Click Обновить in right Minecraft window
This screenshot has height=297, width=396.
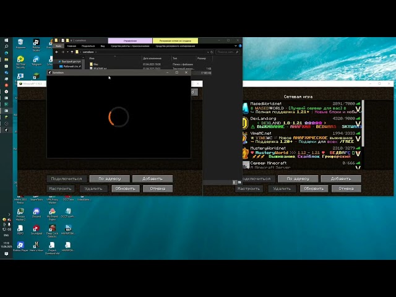click(x=314, y=188)
